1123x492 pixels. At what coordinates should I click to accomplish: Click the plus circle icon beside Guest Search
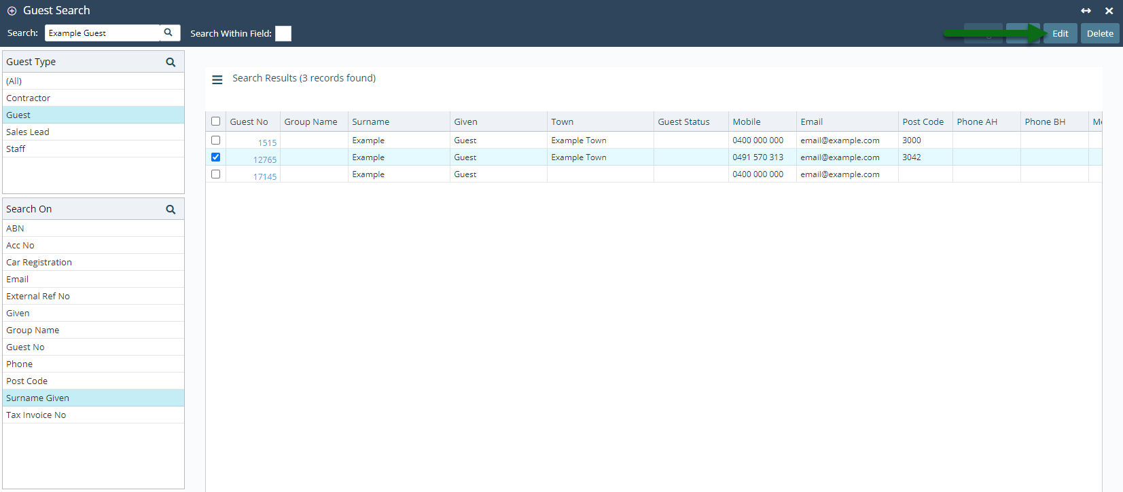click(x=12, y=11)
